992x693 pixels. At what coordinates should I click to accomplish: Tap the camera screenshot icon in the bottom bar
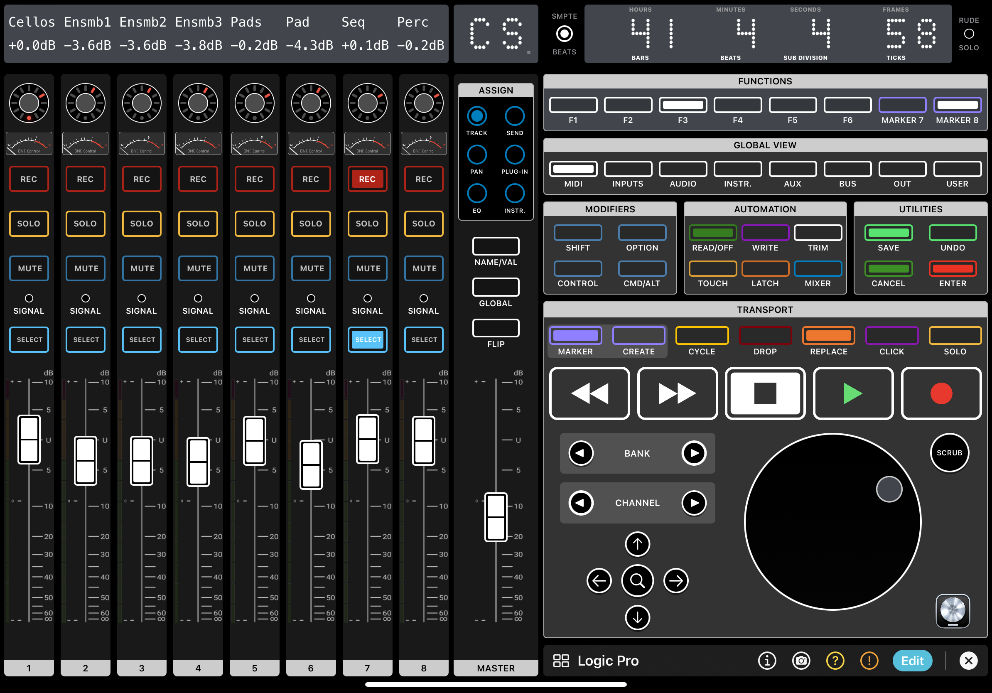801,661
